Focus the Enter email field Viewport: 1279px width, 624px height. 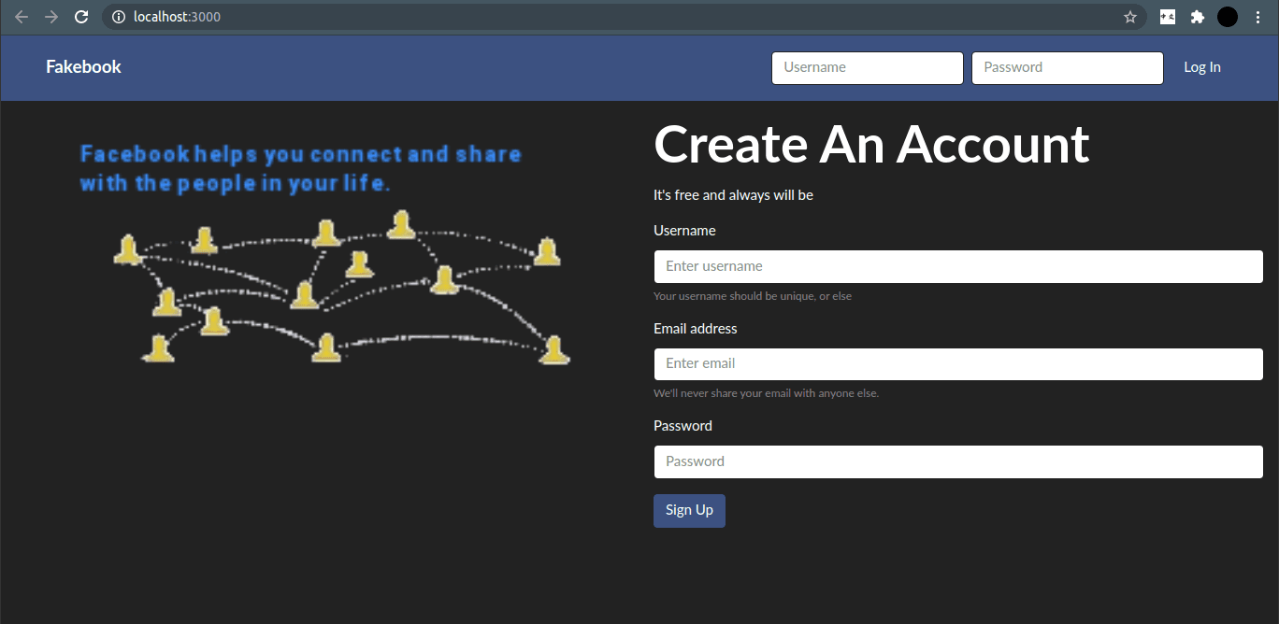[x=958, y=364]
